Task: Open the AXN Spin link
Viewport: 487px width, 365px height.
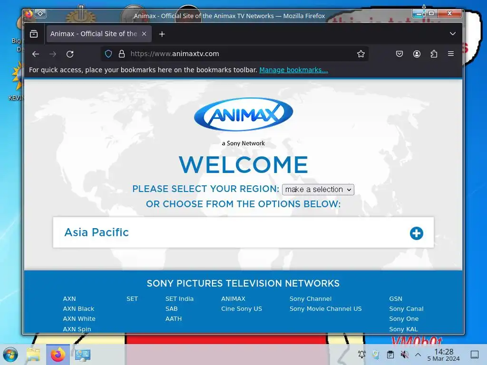Action: (x=77, y=329)
